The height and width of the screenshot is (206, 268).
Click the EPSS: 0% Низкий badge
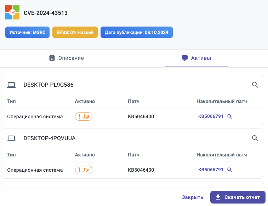point(75,32)
